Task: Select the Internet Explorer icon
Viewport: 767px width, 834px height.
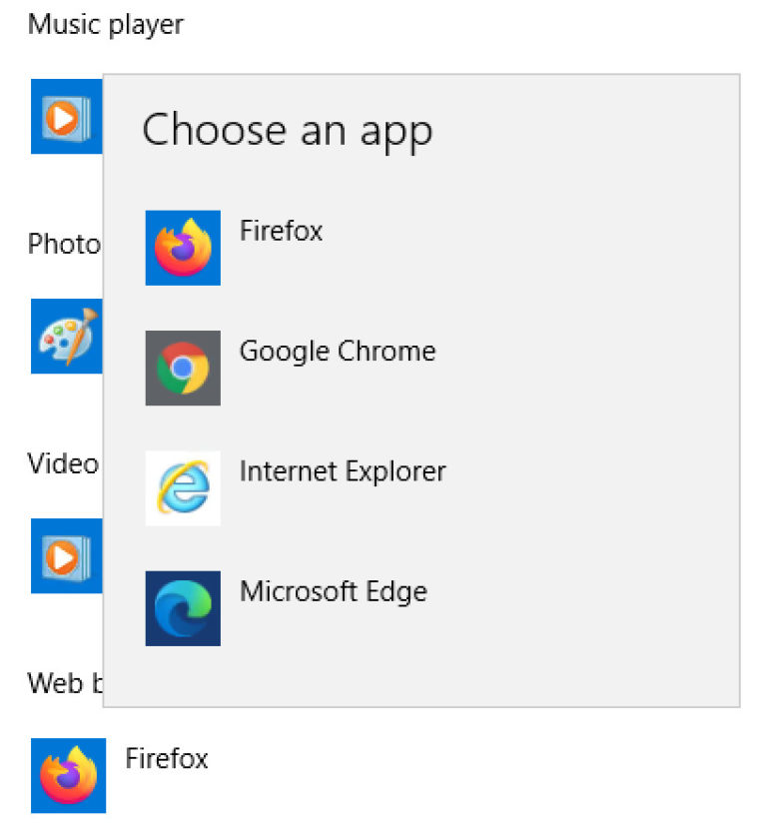Action: 182,487
